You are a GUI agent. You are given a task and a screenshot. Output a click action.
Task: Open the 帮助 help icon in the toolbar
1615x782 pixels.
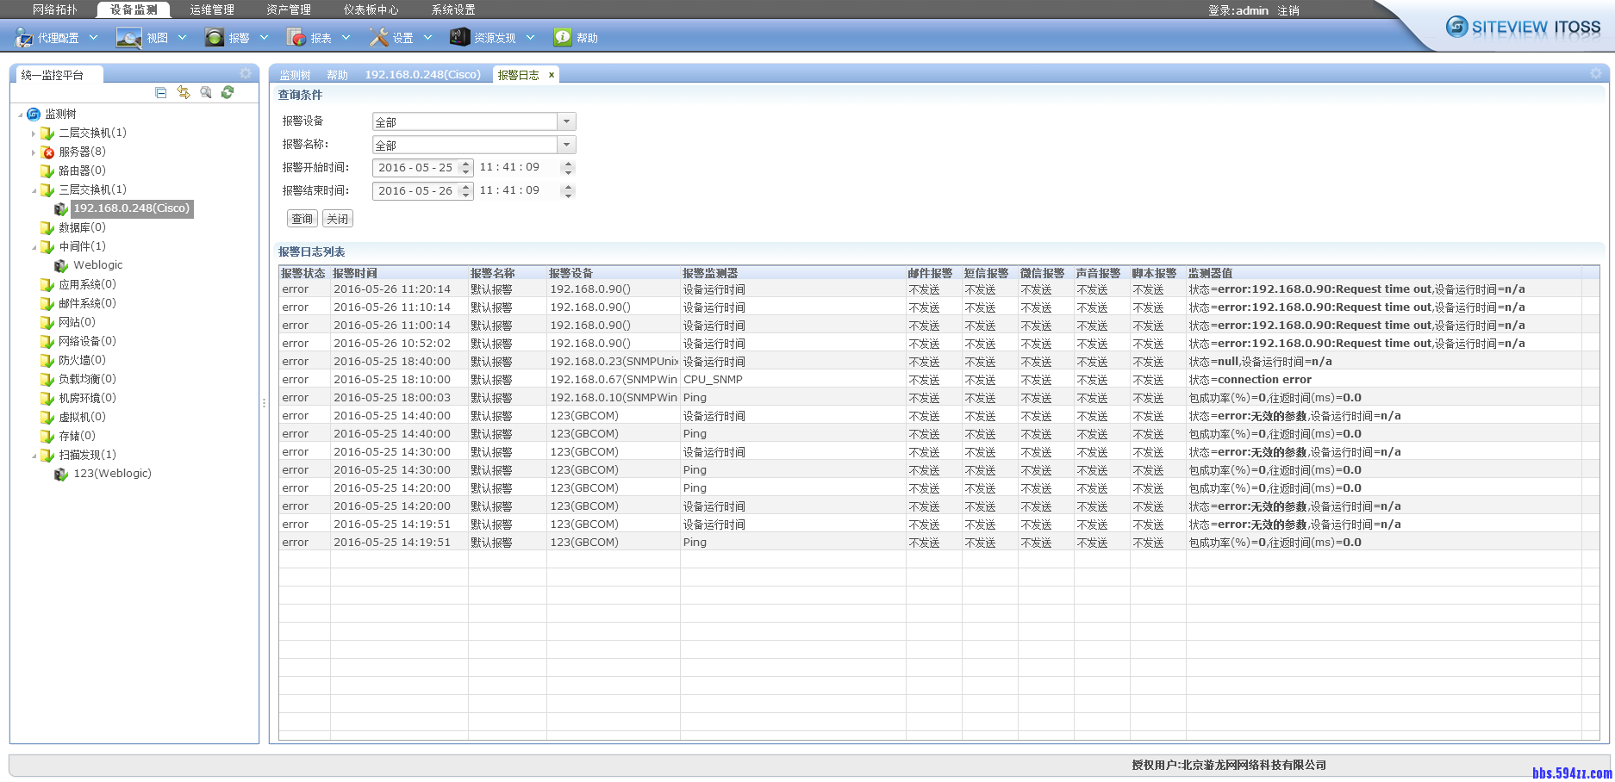(x=563, y=37)
